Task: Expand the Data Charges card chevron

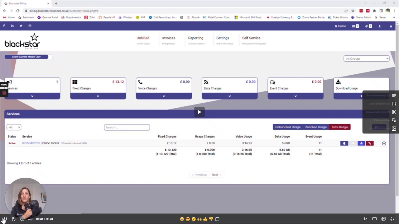Action: (x=229, y=96)
